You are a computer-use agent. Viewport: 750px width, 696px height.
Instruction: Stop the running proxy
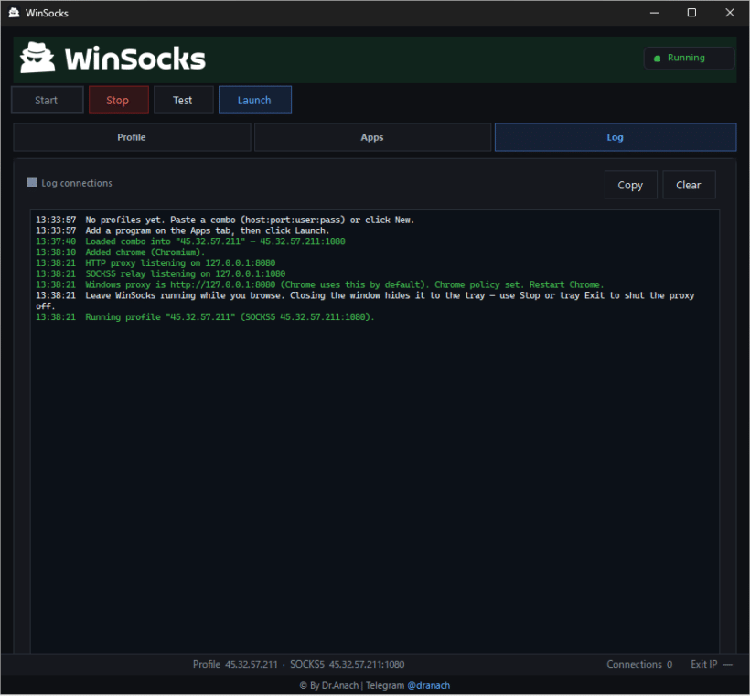[x=118, y=100]
